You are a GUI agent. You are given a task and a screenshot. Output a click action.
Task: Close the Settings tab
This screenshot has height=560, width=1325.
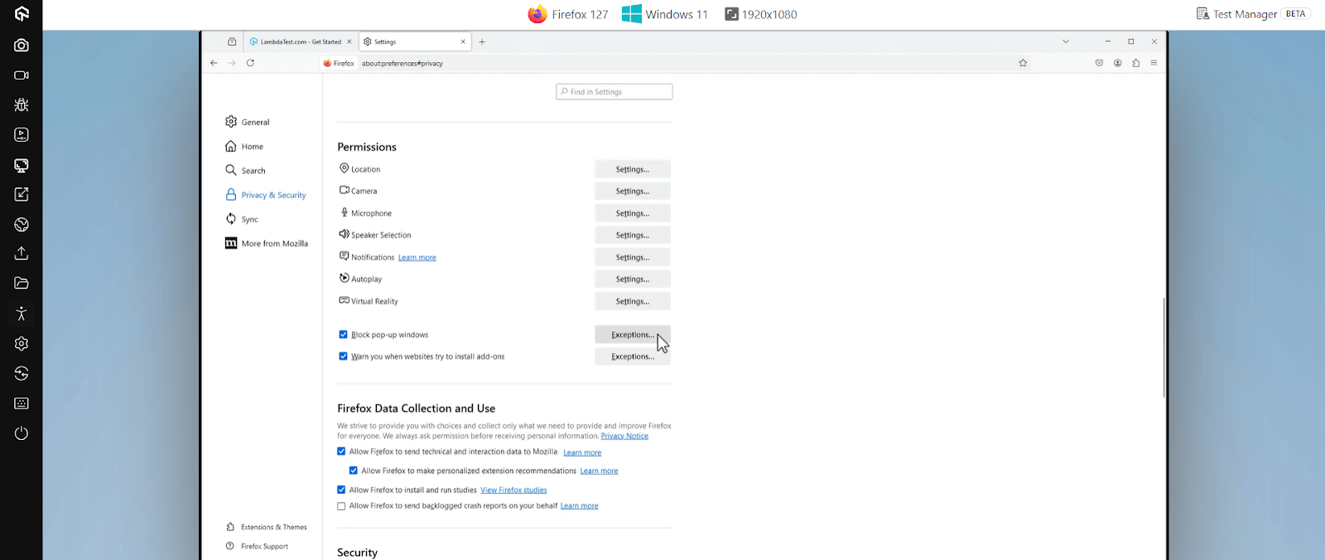coord(463,41)
